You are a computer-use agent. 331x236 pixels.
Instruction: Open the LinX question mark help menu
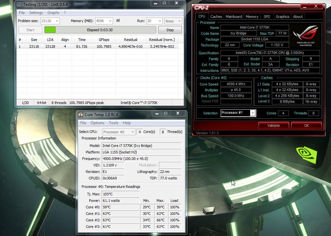point(65,13)
